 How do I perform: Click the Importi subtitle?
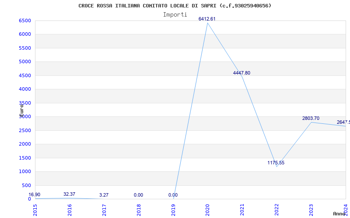(x=175, y=15)
